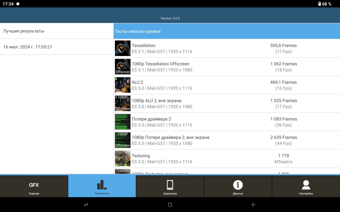Tap the ALU 2 test thumbnail

pyautogui.click(x=122, y=85)
